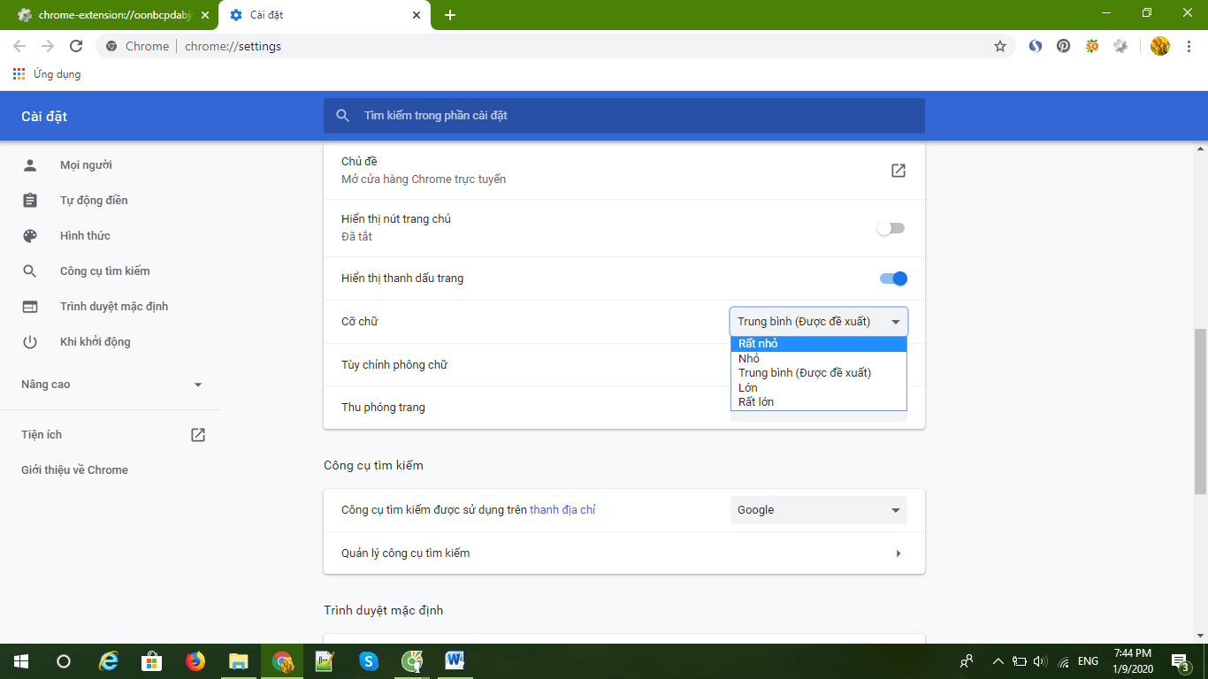
Task: Open the Google search engine dropdown
Action: pyautogui.click(x=818, y=510)
